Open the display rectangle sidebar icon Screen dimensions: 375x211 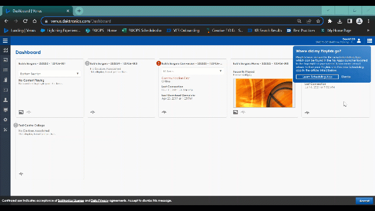pyautogui.click(x=5, y=90)
